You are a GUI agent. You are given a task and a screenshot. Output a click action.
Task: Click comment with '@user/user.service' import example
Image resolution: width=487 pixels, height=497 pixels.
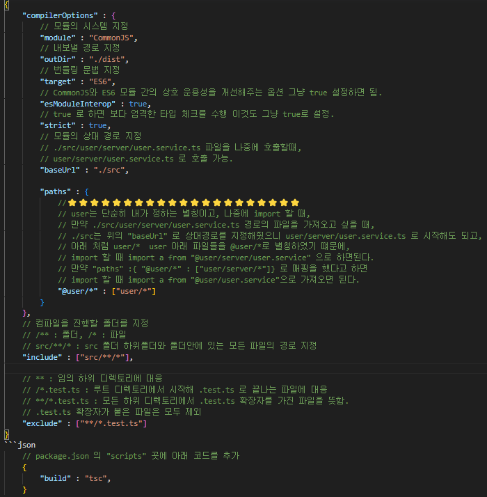click(209, 280)
